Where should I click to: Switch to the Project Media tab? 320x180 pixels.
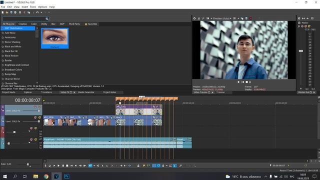8,92
